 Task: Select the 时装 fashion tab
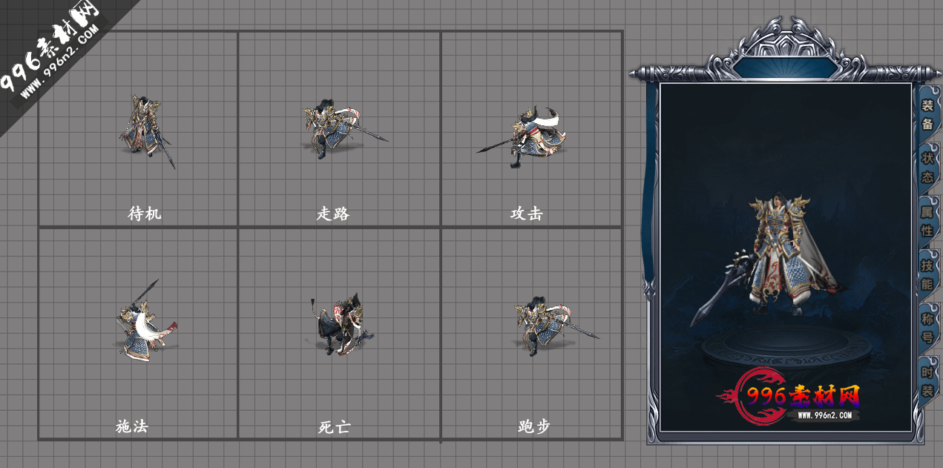point(927,381)
